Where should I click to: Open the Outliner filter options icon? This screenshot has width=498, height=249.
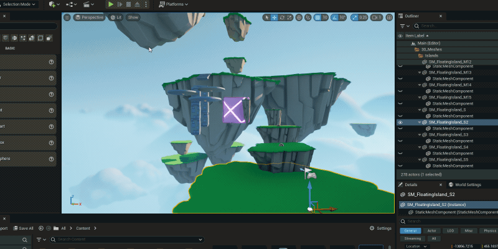403,26
